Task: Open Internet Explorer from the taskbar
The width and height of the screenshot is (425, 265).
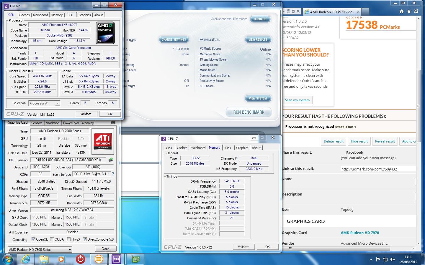Action: [x=26, y=259]
